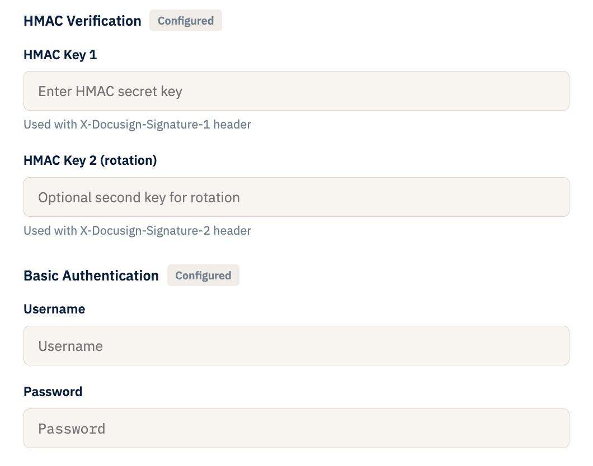
Task: Click the Optional second key for rotation placeholder
Action: [x=138, y=197]
